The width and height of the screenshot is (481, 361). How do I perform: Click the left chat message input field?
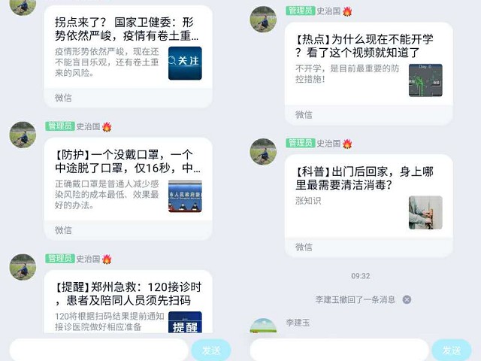98,350
